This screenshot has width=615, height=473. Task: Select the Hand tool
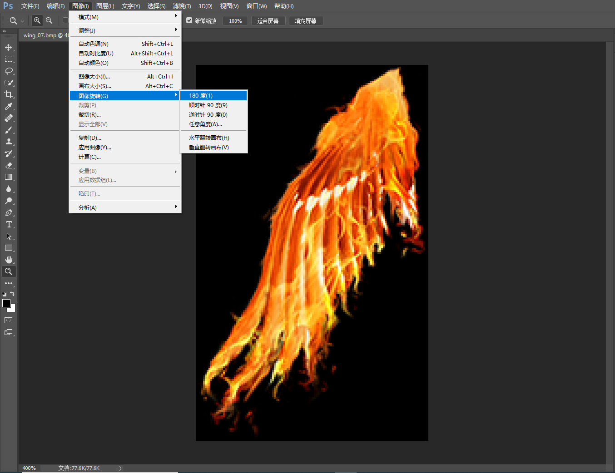[9, 260]
